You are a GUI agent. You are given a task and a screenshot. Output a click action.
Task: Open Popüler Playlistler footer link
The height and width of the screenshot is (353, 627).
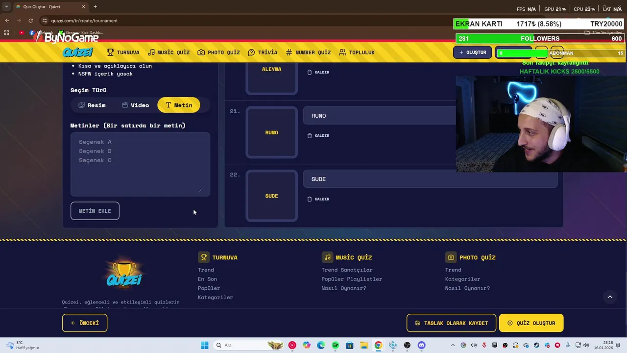pyautogui.click(x=352, y=279)
